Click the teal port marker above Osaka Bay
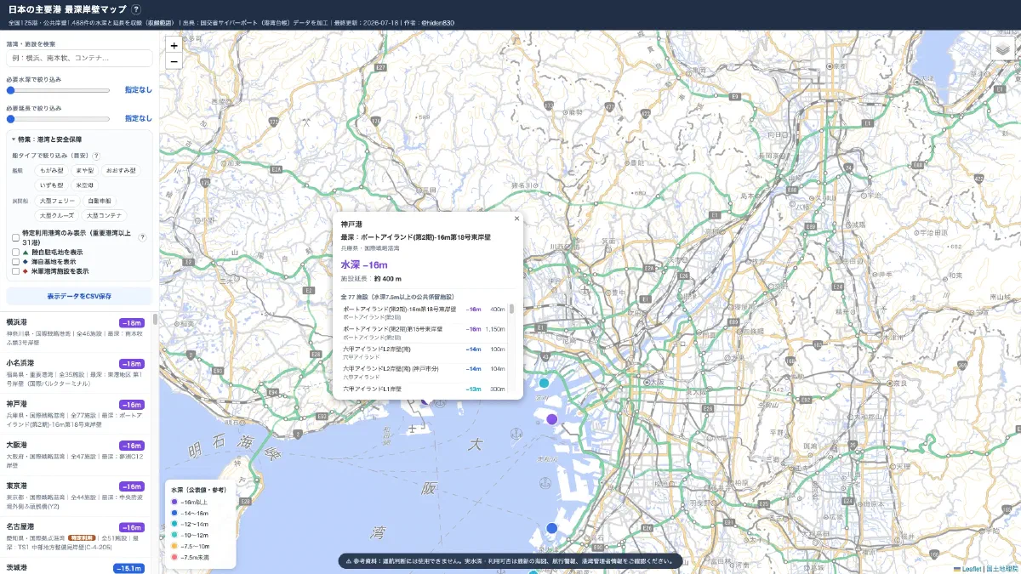Image resolution: width=1021 pixels, height=574 pixels. point(544,383)
